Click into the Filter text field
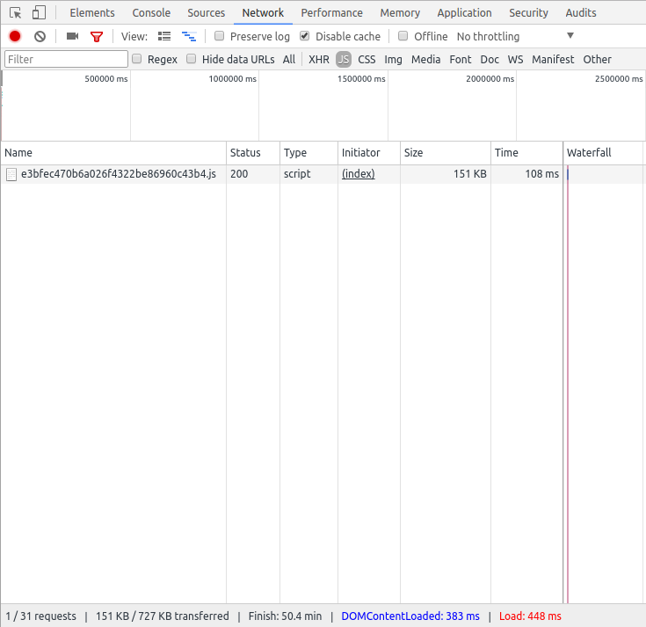 [x=66, y=59]
